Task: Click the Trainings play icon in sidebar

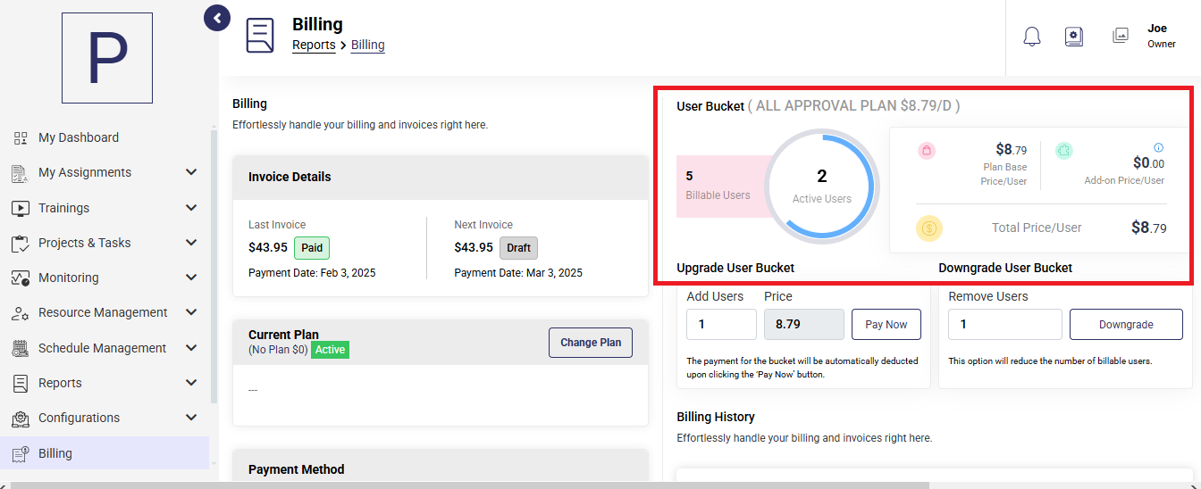Action: click(x=20, y=208)
